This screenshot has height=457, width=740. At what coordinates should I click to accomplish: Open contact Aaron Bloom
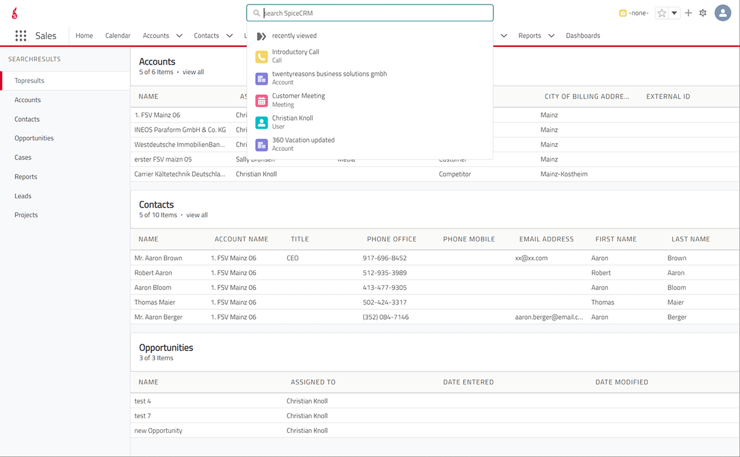153,288
